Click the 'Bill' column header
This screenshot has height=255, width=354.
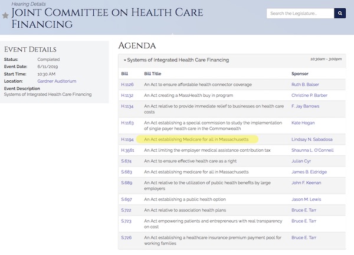click(x=124, y=74)
